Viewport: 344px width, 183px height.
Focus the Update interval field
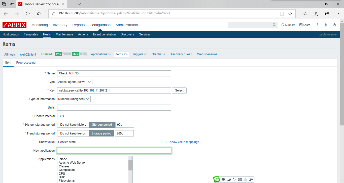tap(76, 116)
